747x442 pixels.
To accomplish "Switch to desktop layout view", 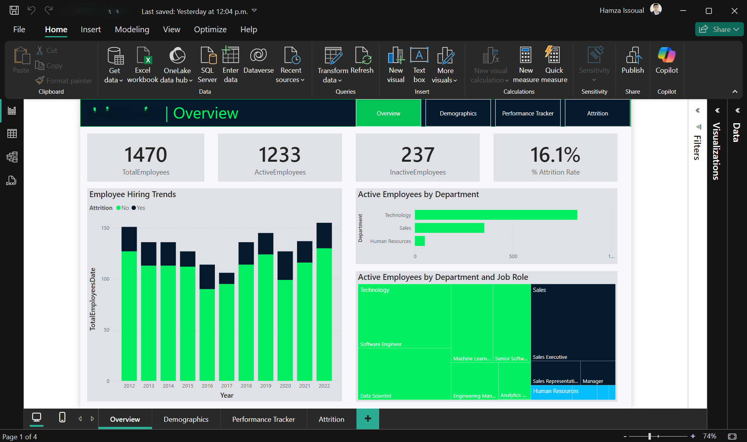I will (37, 418).
